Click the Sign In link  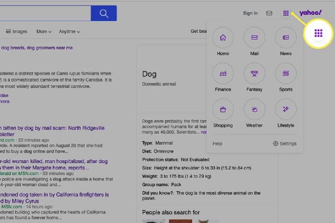(x=250, y=13)
